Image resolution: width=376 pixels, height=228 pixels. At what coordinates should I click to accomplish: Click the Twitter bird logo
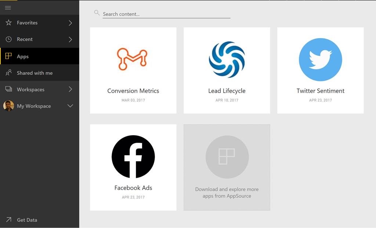(x=320, y=59)
